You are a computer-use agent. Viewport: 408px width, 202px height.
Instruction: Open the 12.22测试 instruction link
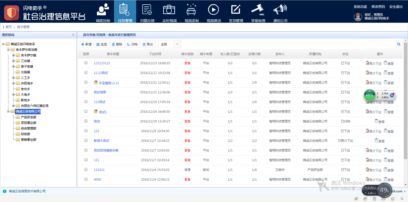(x=101, y=73)
